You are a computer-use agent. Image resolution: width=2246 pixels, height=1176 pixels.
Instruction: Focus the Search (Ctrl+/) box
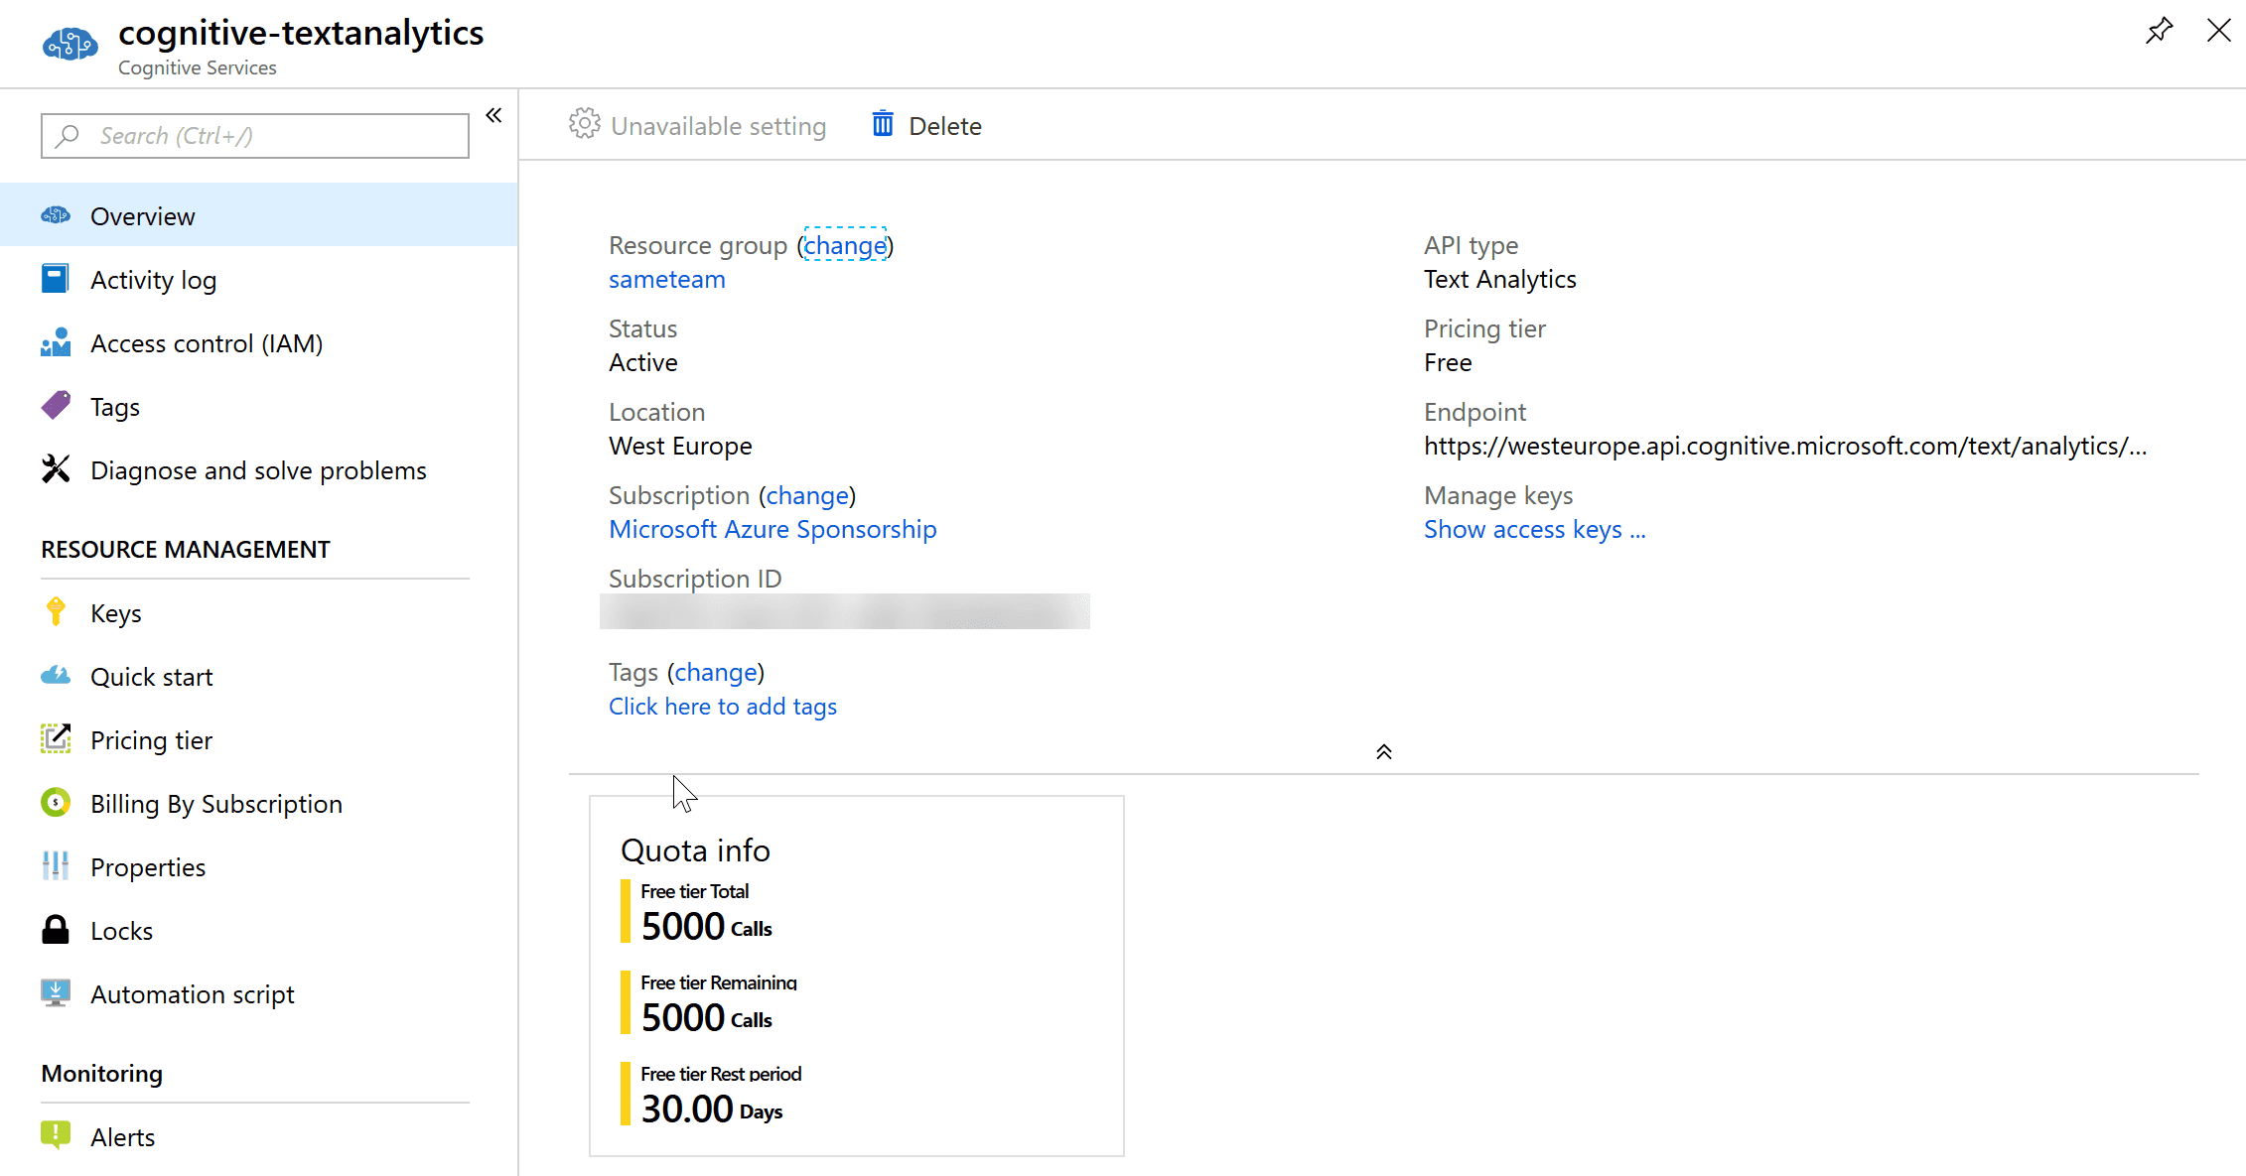click(x=255, y=136)
